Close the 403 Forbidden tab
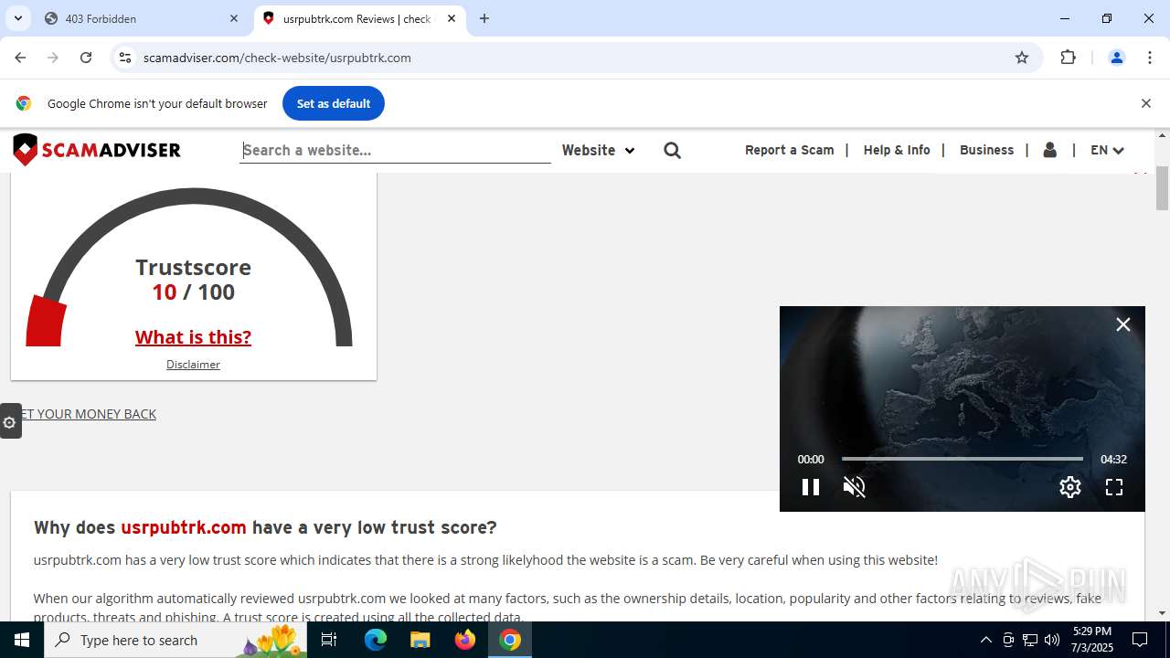 (x=234, y=18)
